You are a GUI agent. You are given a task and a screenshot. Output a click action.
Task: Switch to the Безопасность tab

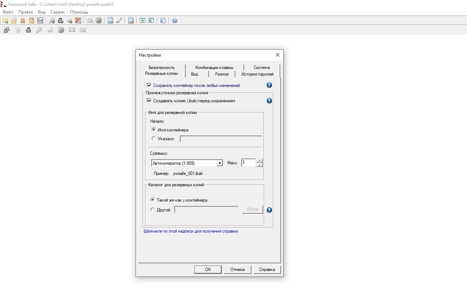162,68
